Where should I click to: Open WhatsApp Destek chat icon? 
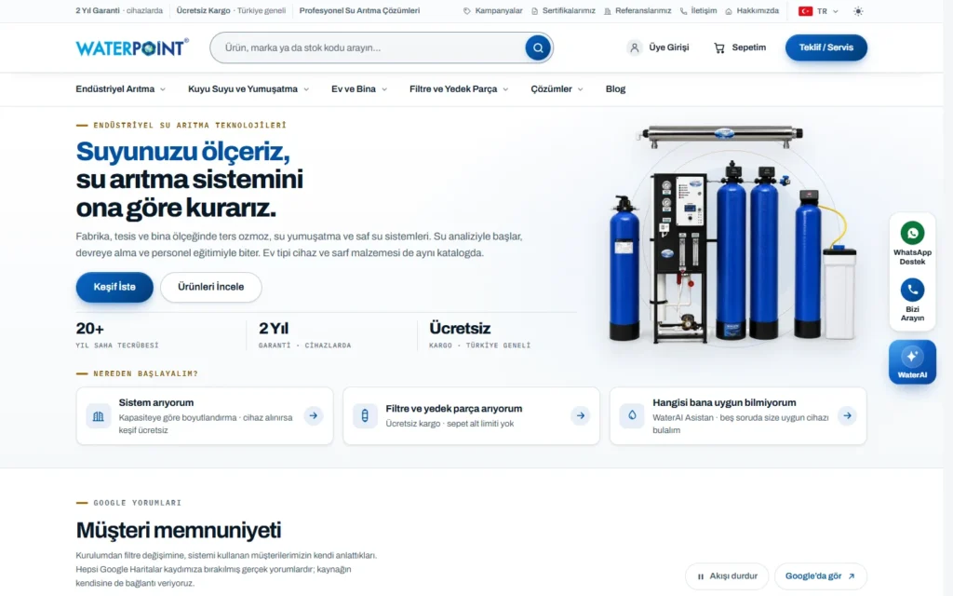[x=912, y=233]
